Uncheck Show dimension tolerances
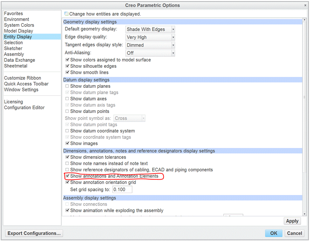 (67, 157)
